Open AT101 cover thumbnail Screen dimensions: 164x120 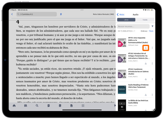122,58
